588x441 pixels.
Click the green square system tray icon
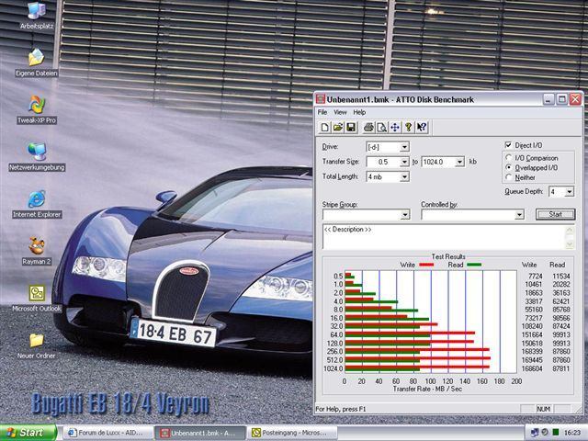click(556, 433)
